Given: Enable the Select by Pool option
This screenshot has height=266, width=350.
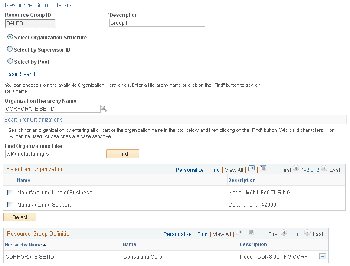Looking at the screenshot, I should tap(10, 61).
